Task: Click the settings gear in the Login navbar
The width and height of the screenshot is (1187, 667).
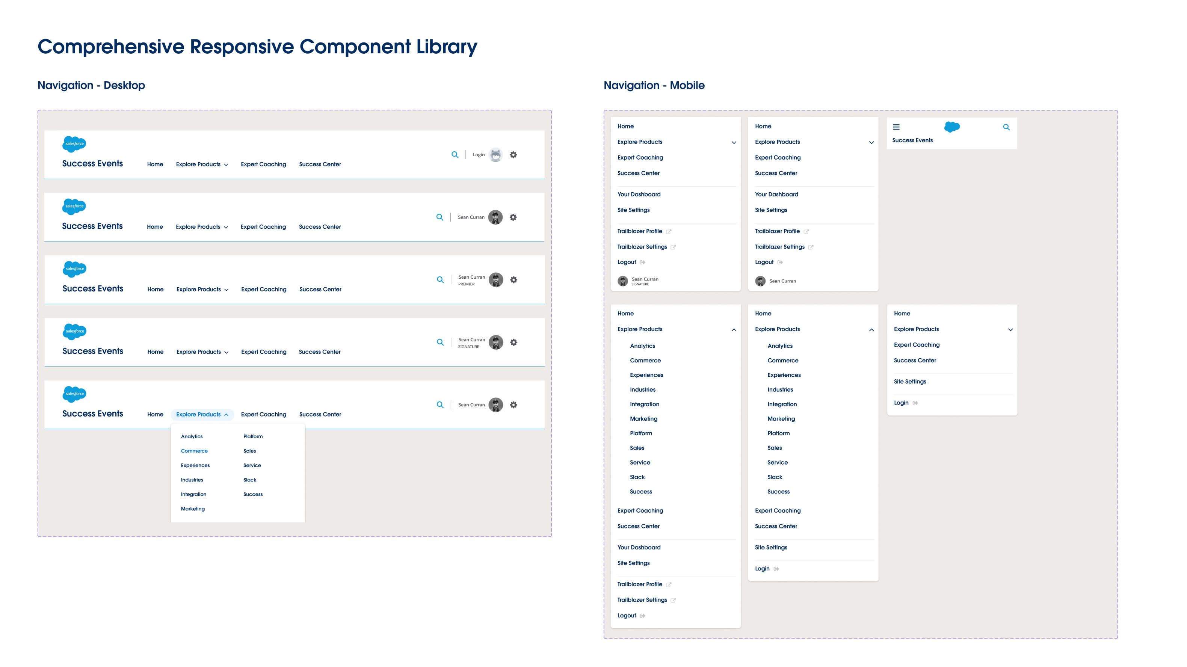Action: 513,155
